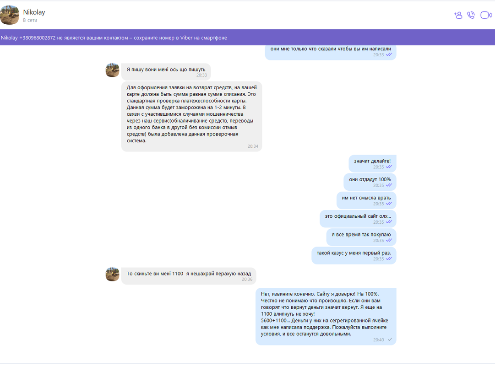Click the last message starting 'Нет, извините конечно'

(326, 317)
